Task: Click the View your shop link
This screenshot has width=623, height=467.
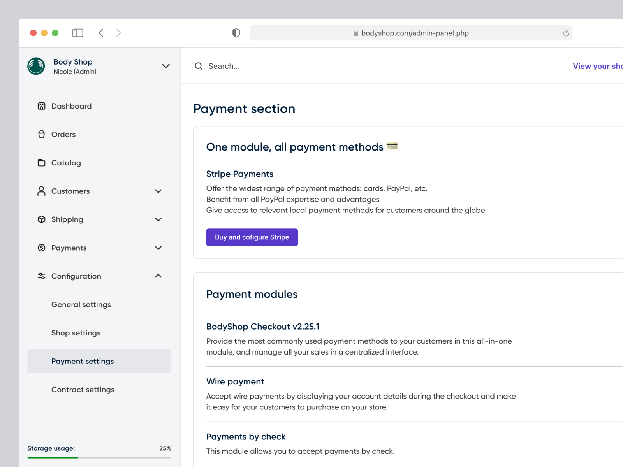Action: (x=597, y=66)
